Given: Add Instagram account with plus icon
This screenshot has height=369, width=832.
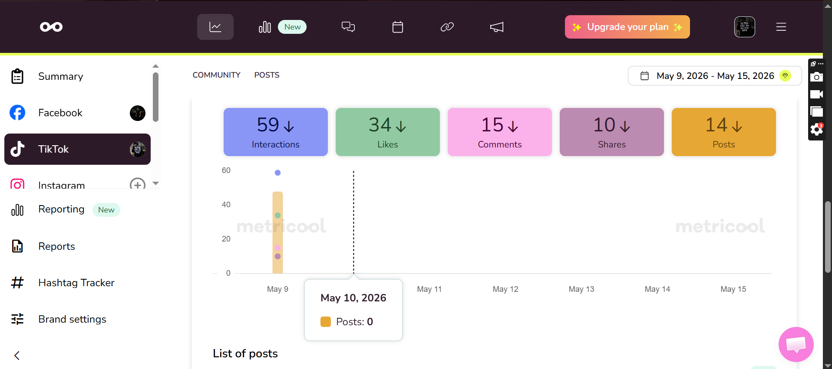Looking at the screenshot, I should (138, 185).
